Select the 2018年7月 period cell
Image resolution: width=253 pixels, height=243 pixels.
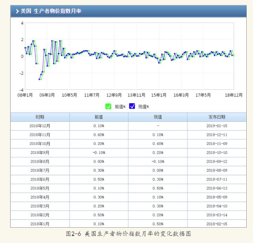point(40,170)
